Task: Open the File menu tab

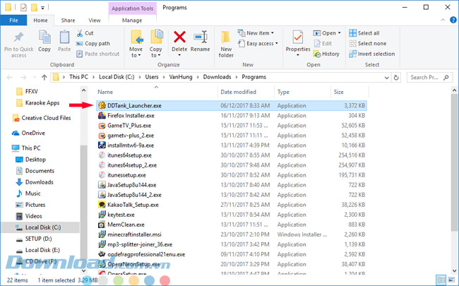Action: point(13,20)
